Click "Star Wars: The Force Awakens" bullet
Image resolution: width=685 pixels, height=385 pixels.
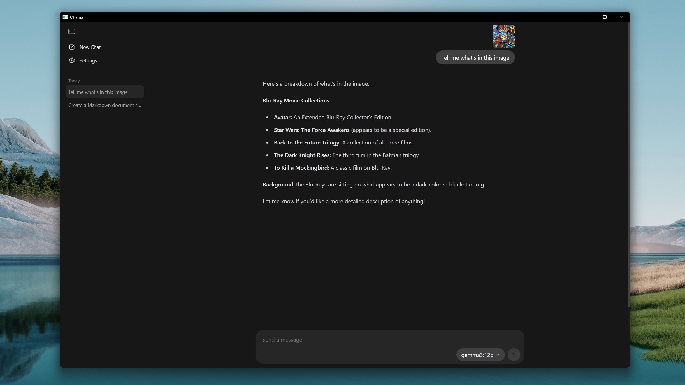352,130
